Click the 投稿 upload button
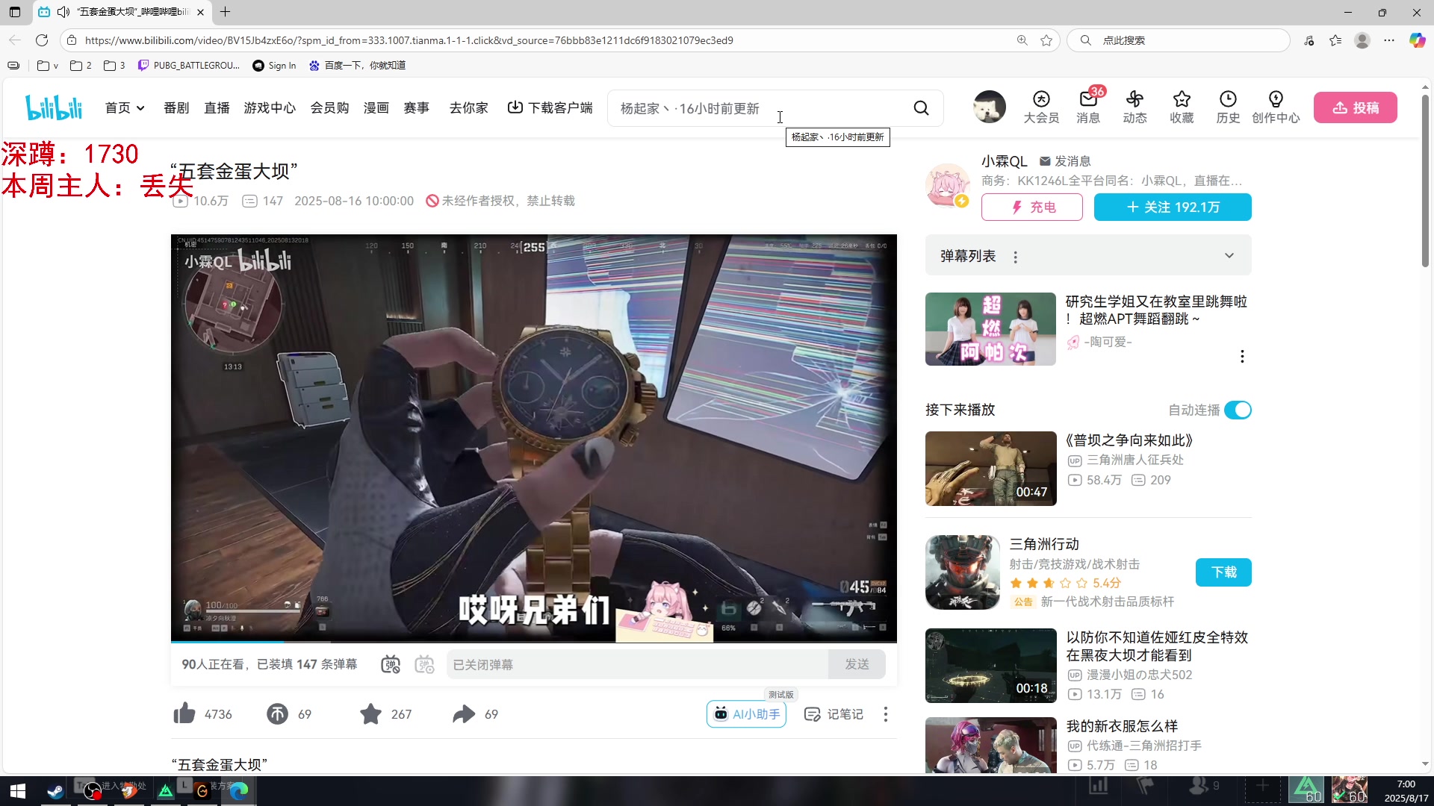Image resolution: width=1434 pixels, height=806 pixels. point(1355,107)
